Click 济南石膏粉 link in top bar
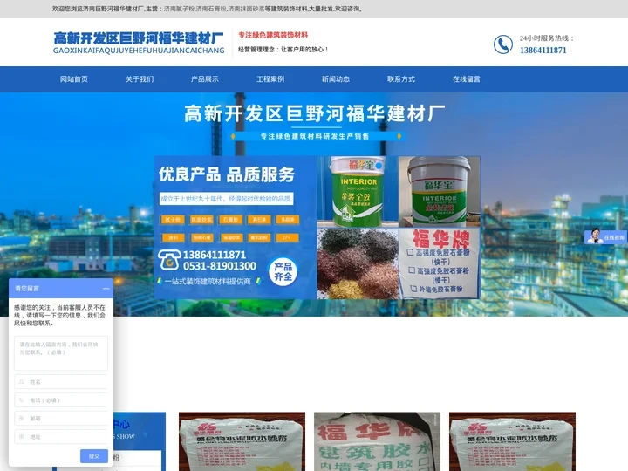Image resolution: width=628 pixels, height=471 pixels. pos(211,9)
